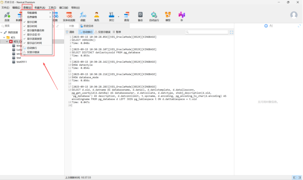Open the 备份 (Backup) tool
The width and height of the screenshot is (303, 180).
pos(140,16)
